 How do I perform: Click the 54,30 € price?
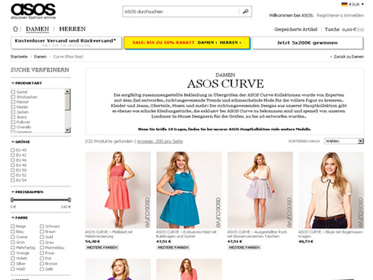click(93, 241)
